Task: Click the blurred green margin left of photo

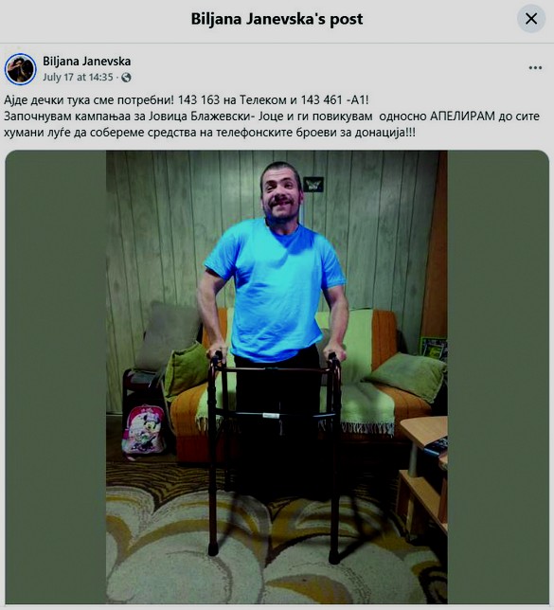Action: coord(56,377)
